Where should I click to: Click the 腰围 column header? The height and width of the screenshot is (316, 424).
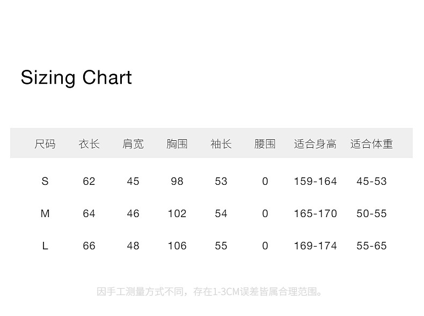tap(265, 144)
